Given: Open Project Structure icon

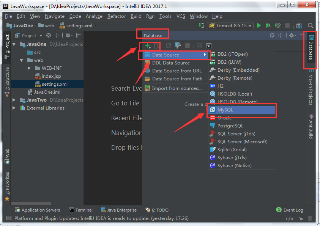Looking at the screenshot, I should (299, 26).
